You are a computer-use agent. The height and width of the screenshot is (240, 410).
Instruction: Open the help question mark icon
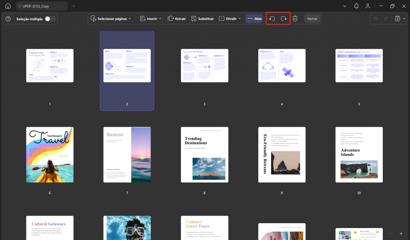[8, 19]
